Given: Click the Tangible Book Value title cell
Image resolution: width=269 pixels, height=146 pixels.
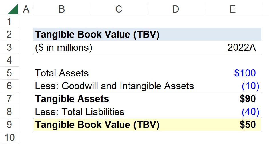Looking at the screenshot, I should coord(97,34).
